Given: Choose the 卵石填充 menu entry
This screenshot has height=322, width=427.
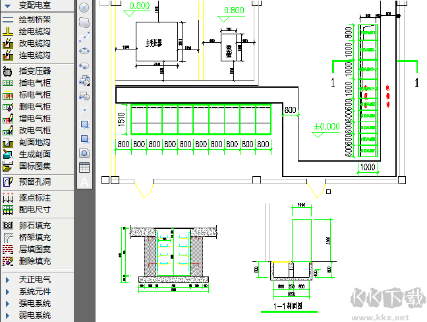Looking at the screenshot, I should tap(35, 226).
